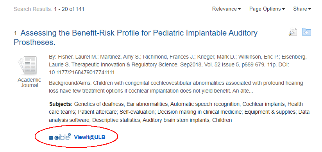The width and height of the screenshot is (322, 152).
Task: Open the Assessing the Benefit-Risk Profile title
Action: (x=136, y=38)
